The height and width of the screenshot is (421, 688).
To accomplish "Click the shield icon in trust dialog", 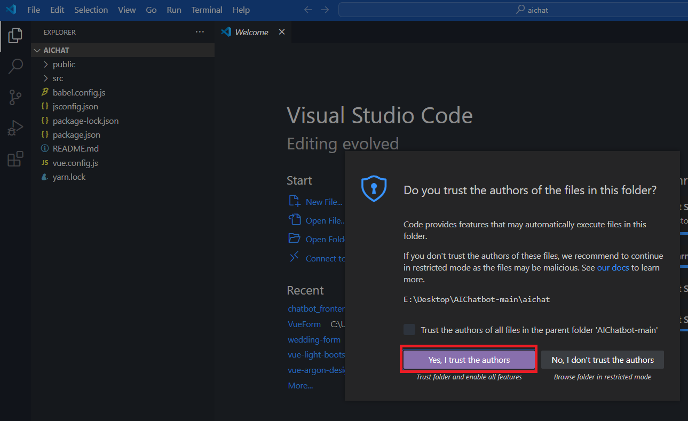I will 374,188.
